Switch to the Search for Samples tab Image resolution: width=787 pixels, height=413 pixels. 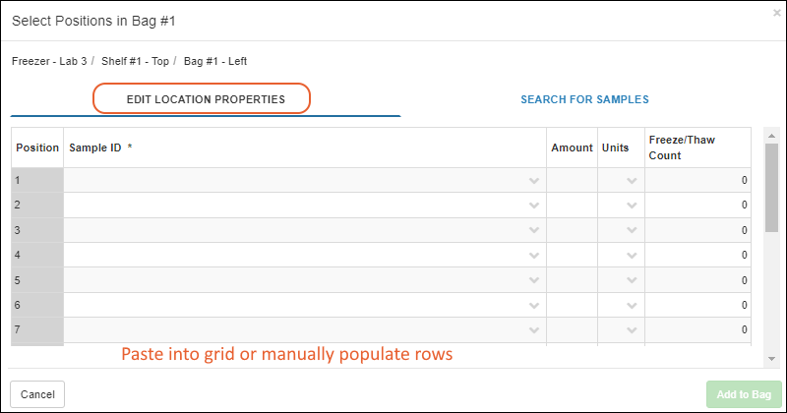tap(584, 99)
